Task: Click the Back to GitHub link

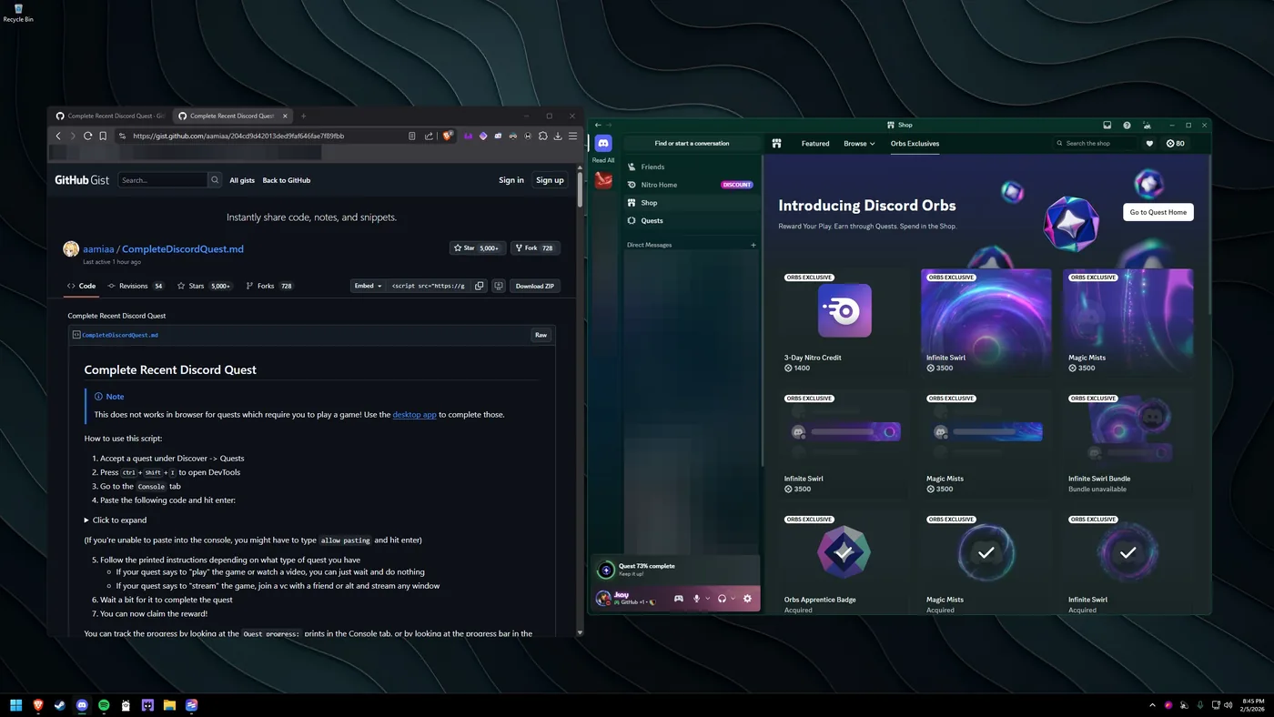Action: [x=287, y=180]
